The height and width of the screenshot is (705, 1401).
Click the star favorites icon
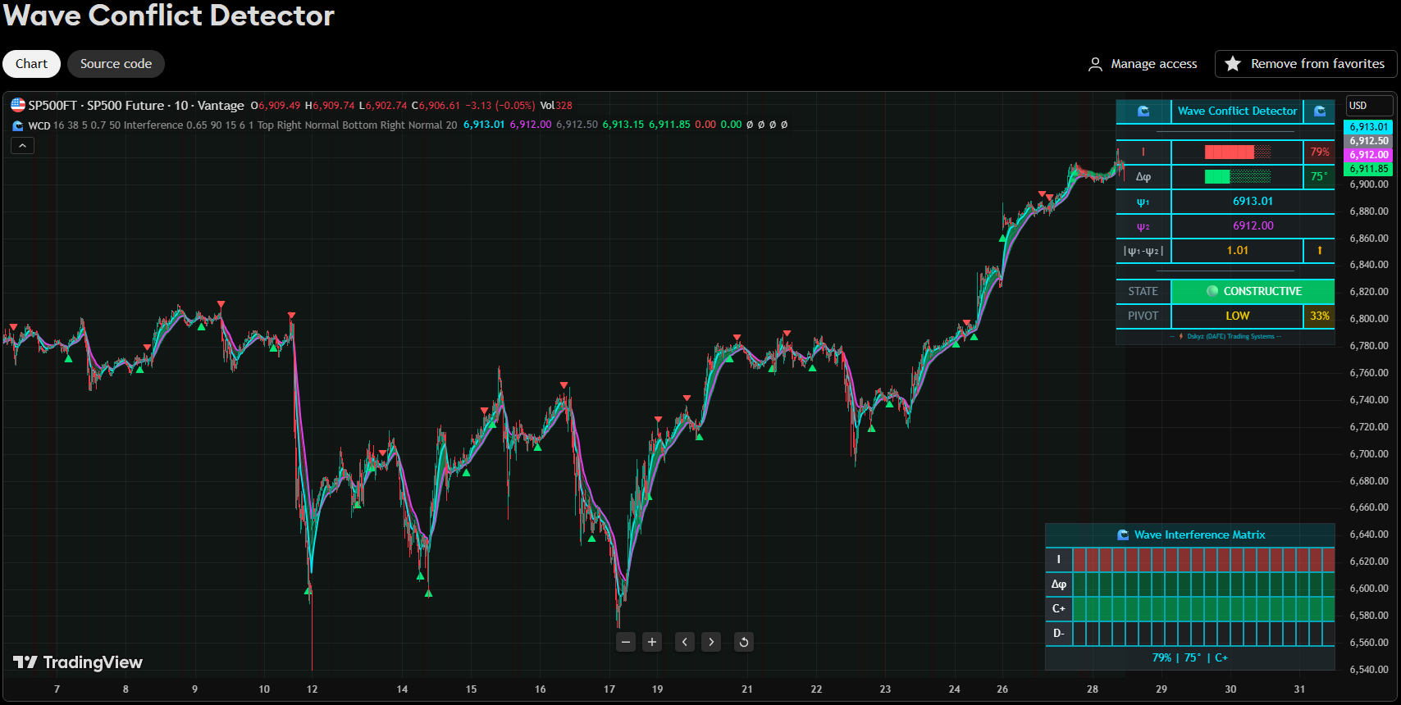(1233, 64)
